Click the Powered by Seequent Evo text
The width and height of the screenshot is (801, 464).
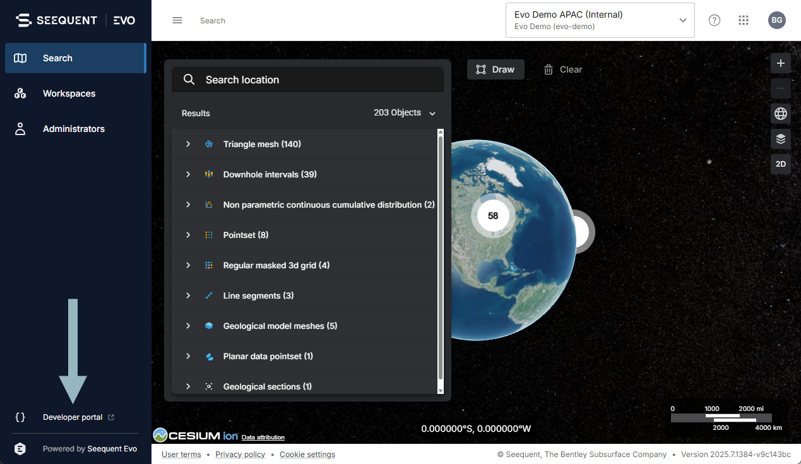(90, 449)
